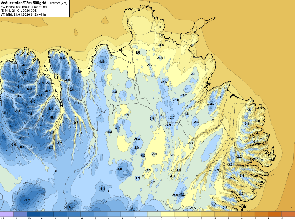Click the -4.3 temperature value

(109, 132)
